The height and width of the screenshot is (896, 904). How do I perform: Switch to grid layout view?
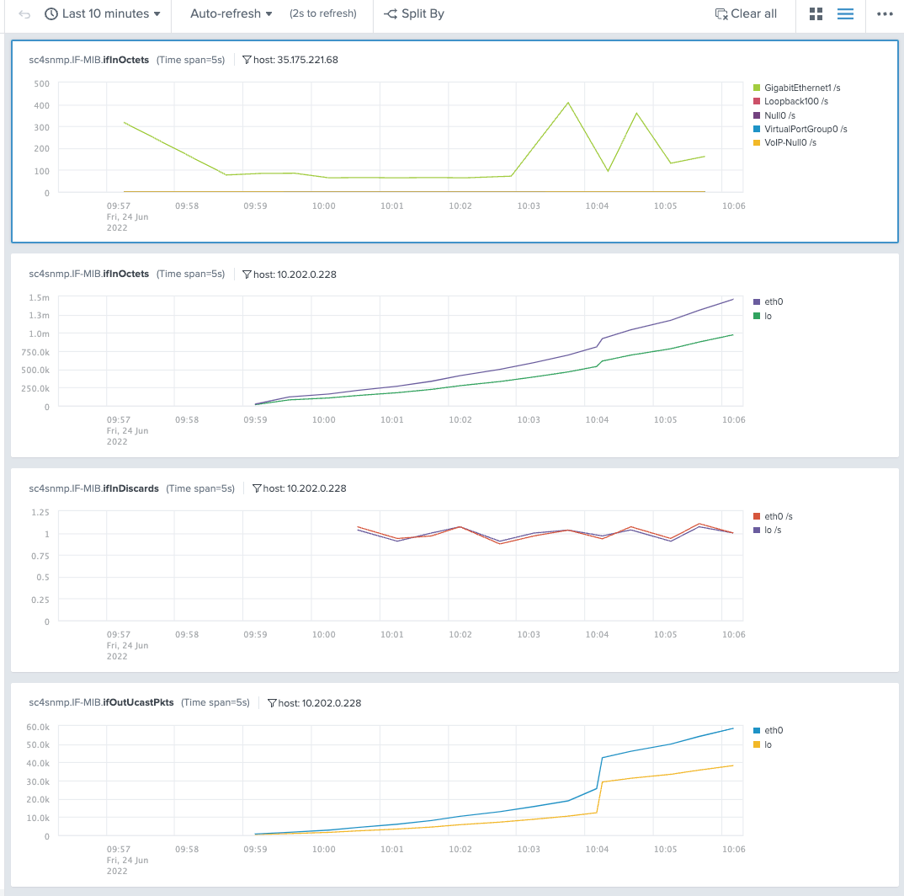point(815,13)
